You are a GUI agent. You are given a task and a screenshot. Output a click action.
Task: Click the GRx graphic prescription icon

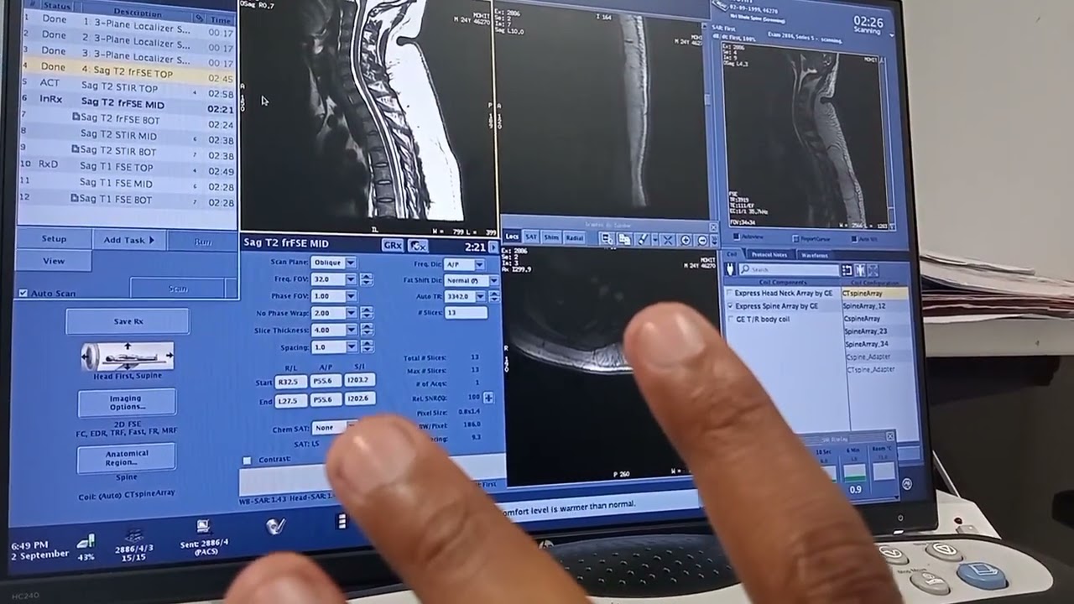pos(392,245)
